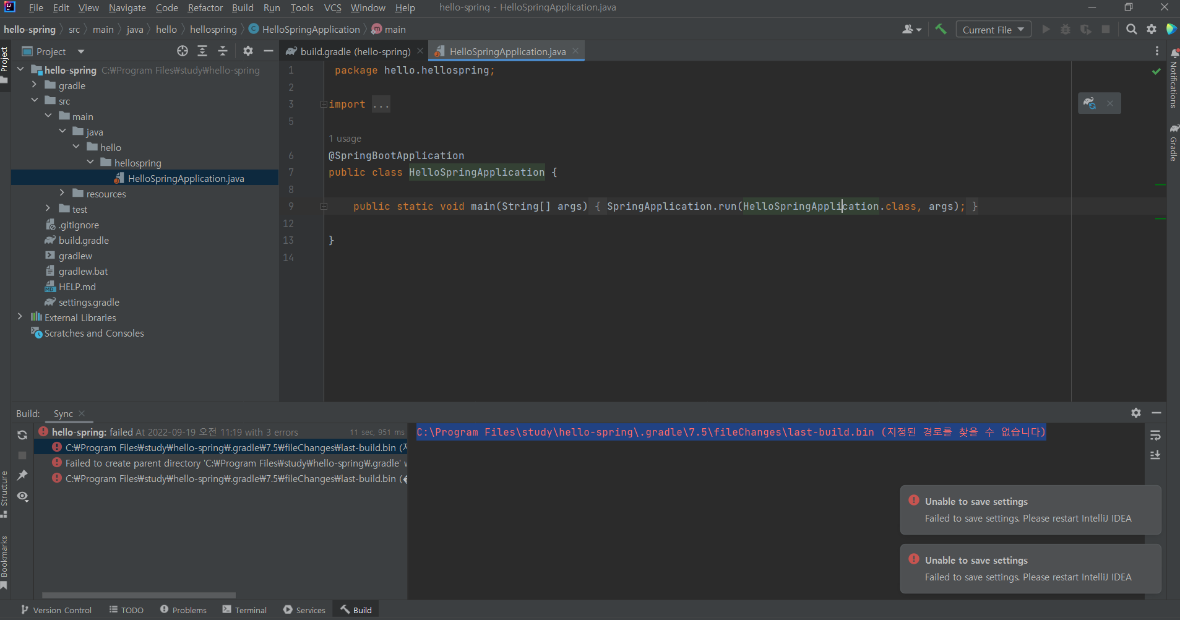Open the user account icon dropdown
Image resolution: width=1180 pixels, height=620 pixels.
pos(911,29)
